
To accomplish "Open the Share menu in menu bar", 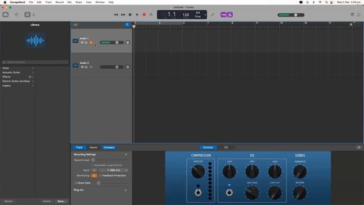I will 78,2.
